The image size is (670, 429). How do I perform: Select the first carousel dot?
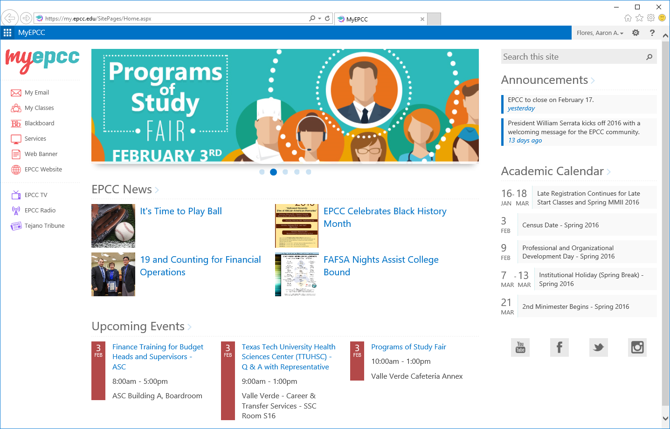coord(262,172)
